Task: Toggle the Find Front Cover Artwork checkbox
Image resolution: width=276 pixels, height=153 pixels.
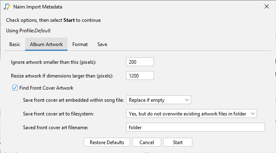Action: (x=15, y=88)
